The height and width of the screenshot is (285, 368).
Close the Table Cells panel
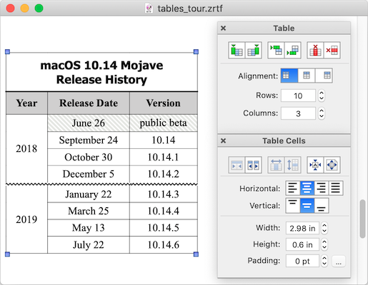(223, 141)
